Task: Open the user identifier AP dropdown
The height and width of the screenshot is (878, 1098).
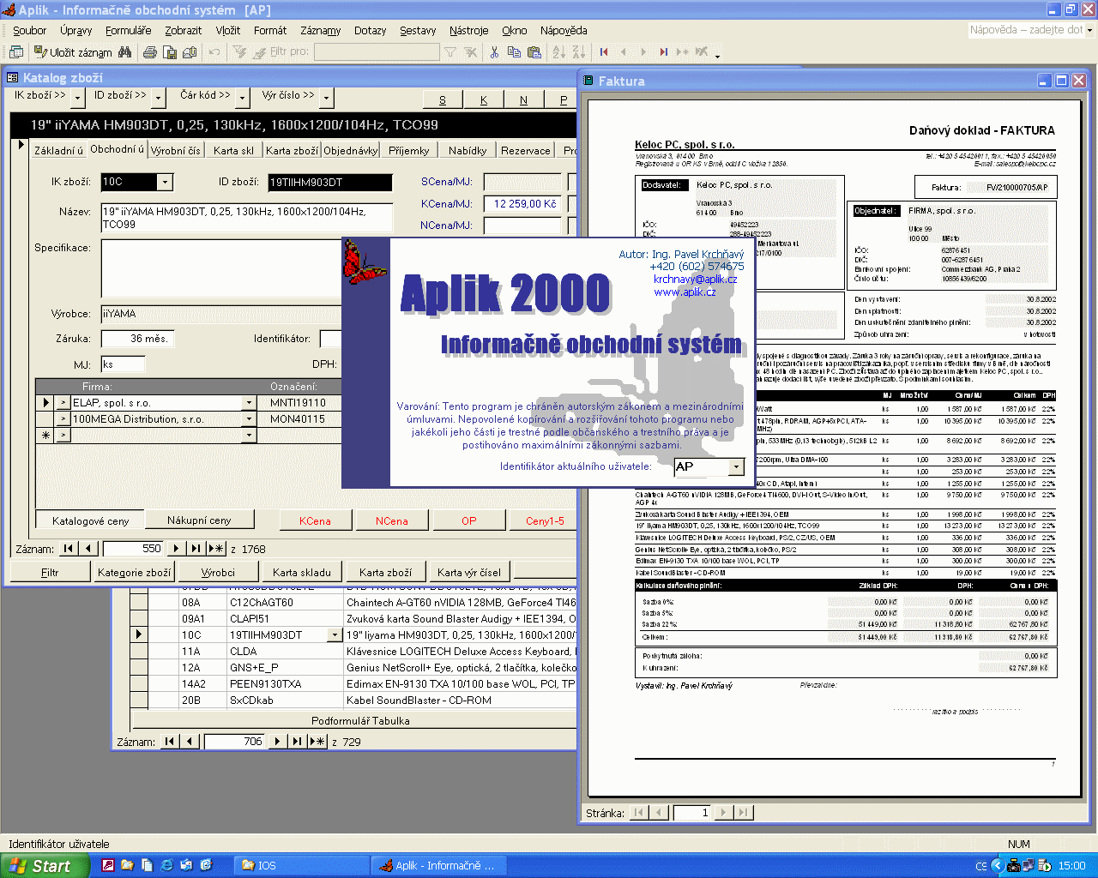Action: point(736,466)
